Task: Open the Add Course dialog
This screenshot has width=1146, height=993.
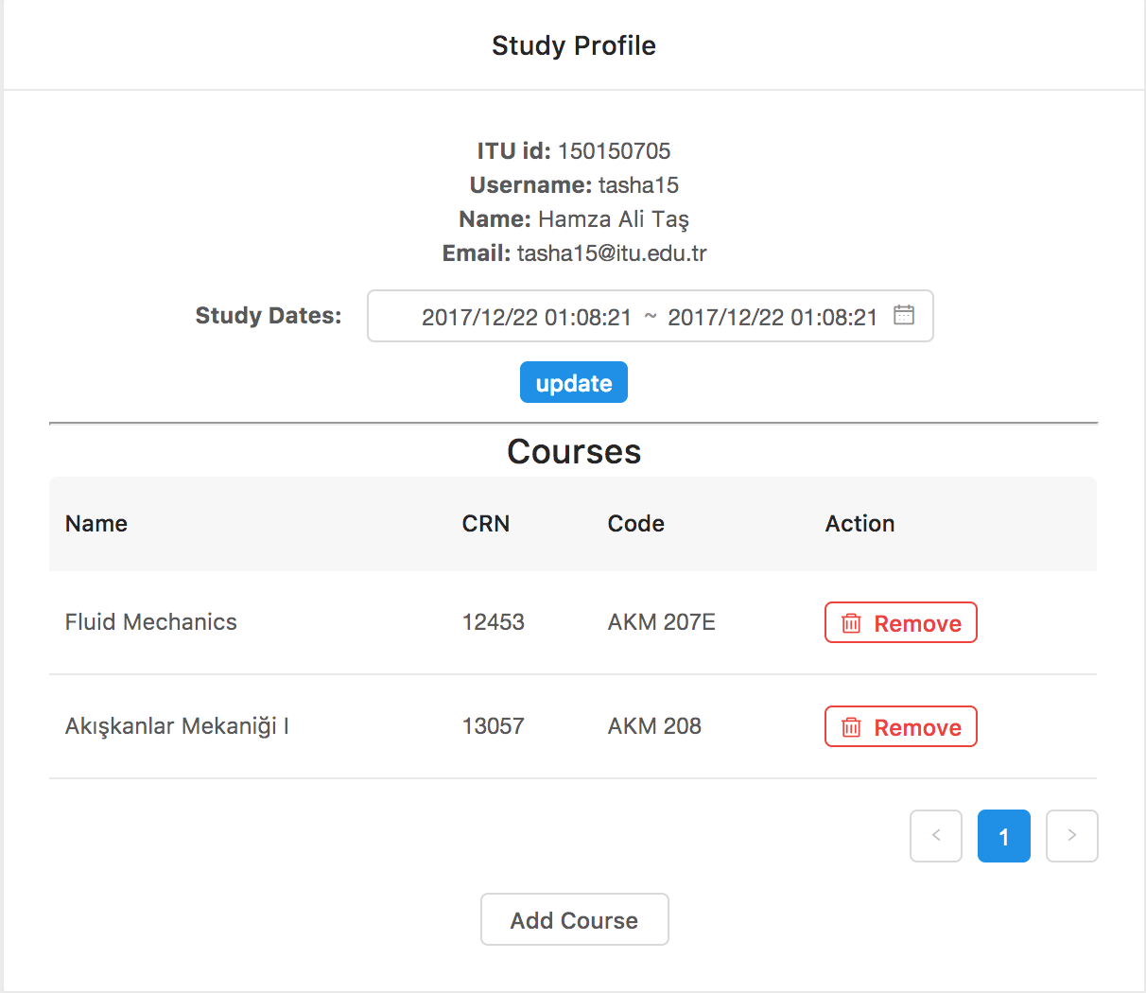Action: [575, 919]
